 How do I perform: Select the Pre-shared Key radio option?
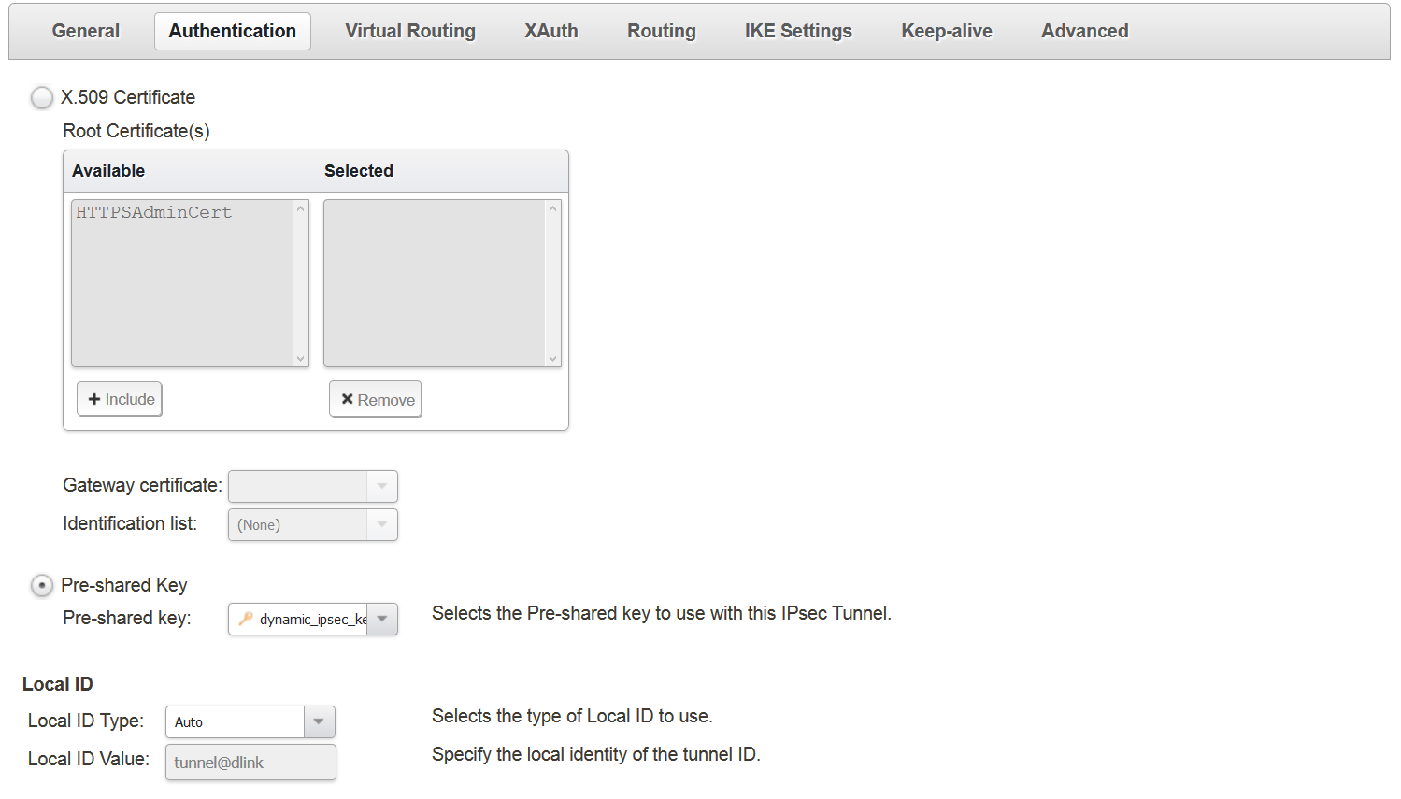[42, 586]
